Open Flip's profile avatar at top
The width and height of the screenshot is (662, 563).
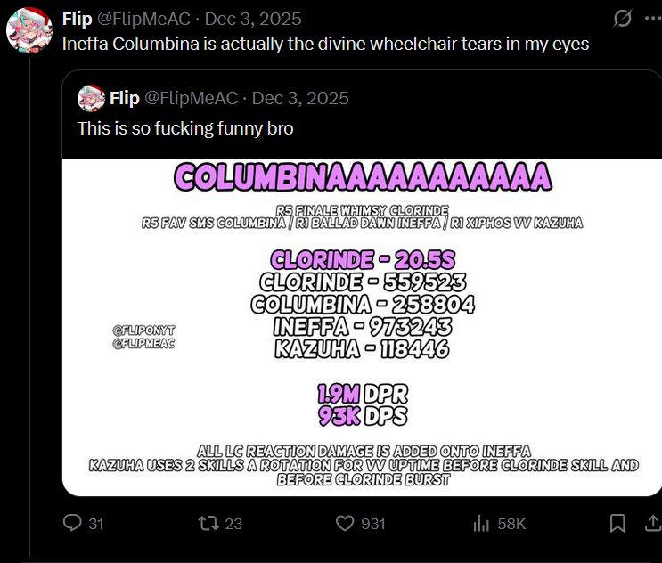(29, 30)
